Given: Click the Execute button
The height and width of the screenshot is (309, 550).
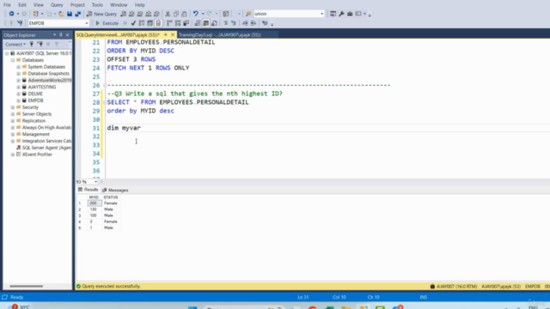Looking at the screenshot, I should pos(107,23).
